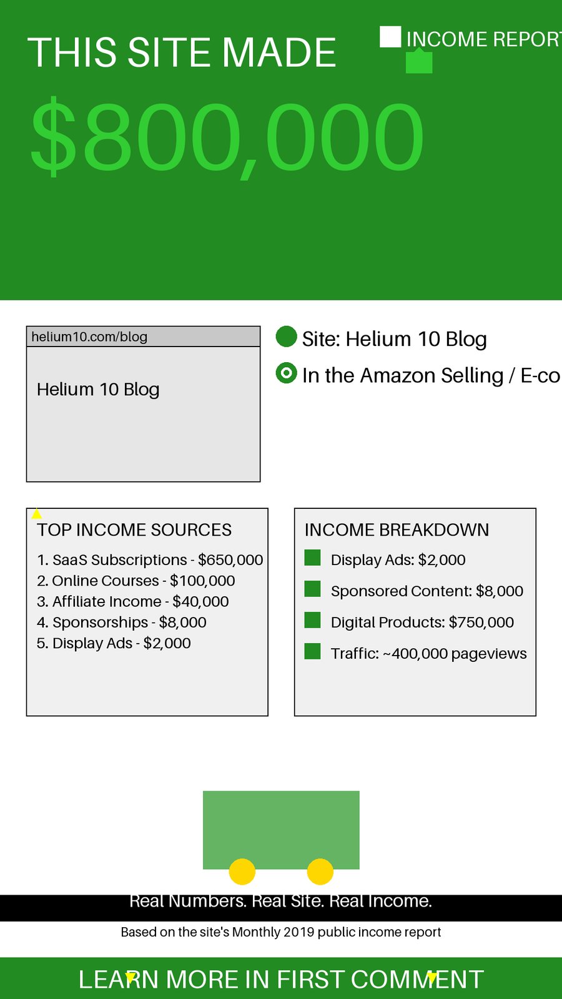Click Affiliate Income - $40,000 row
The width and height of the screenshot is (562, 999).
[133, 601]
